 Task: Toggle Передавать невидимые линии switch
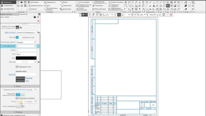[x=20, y=94]
